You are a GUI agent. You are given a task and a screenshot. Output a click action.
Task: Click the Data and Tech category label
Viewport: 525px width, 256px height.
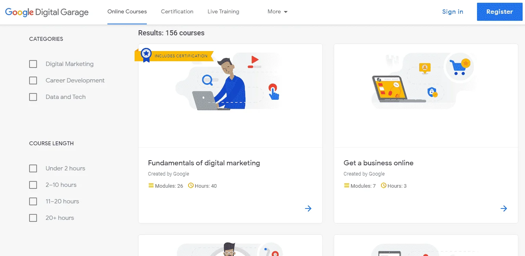pos(66,97)
